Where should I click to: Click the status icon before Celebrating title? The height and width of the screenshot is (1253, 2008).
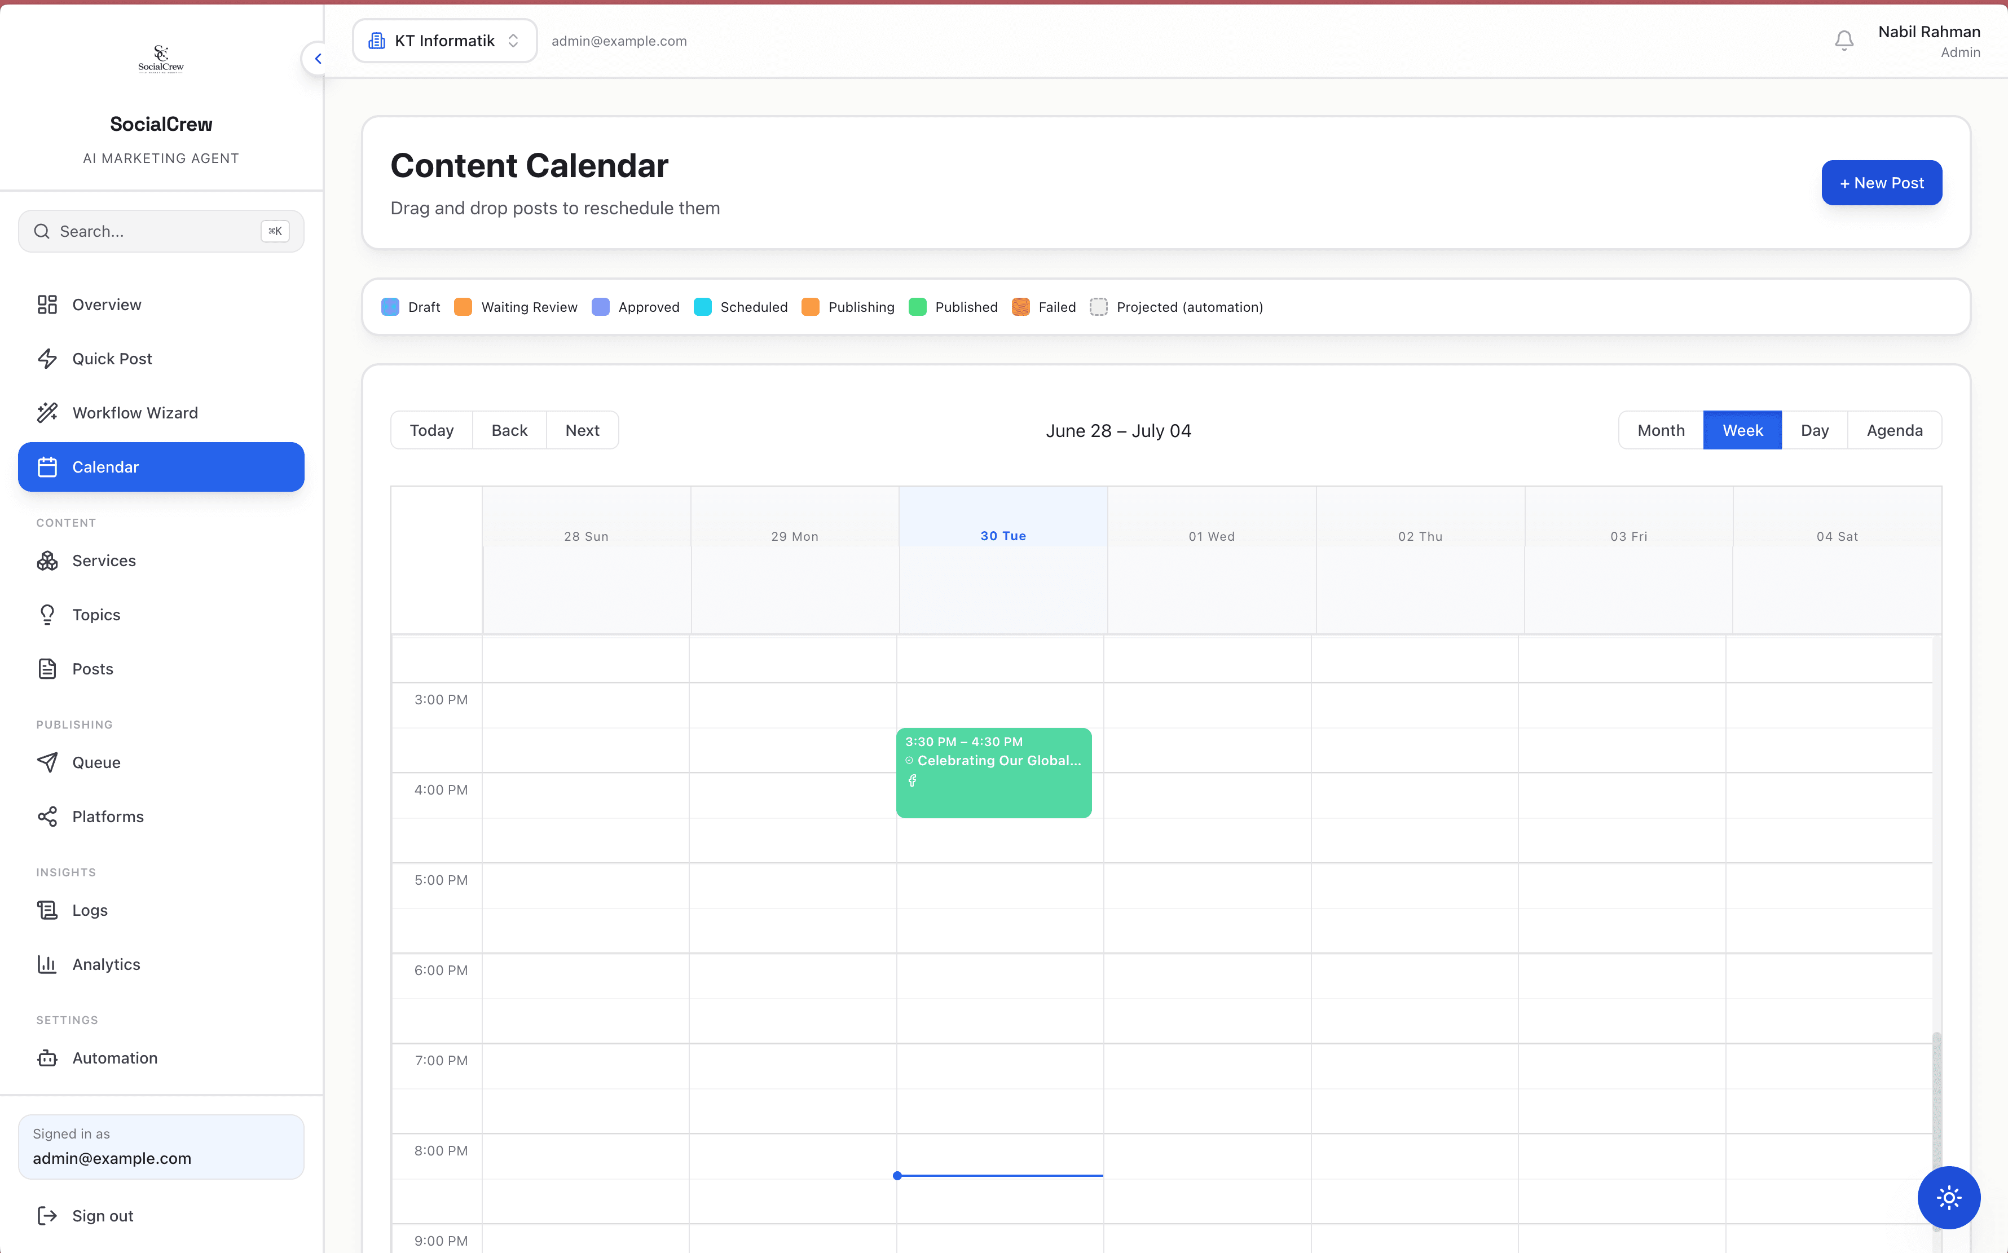point(909,761)
